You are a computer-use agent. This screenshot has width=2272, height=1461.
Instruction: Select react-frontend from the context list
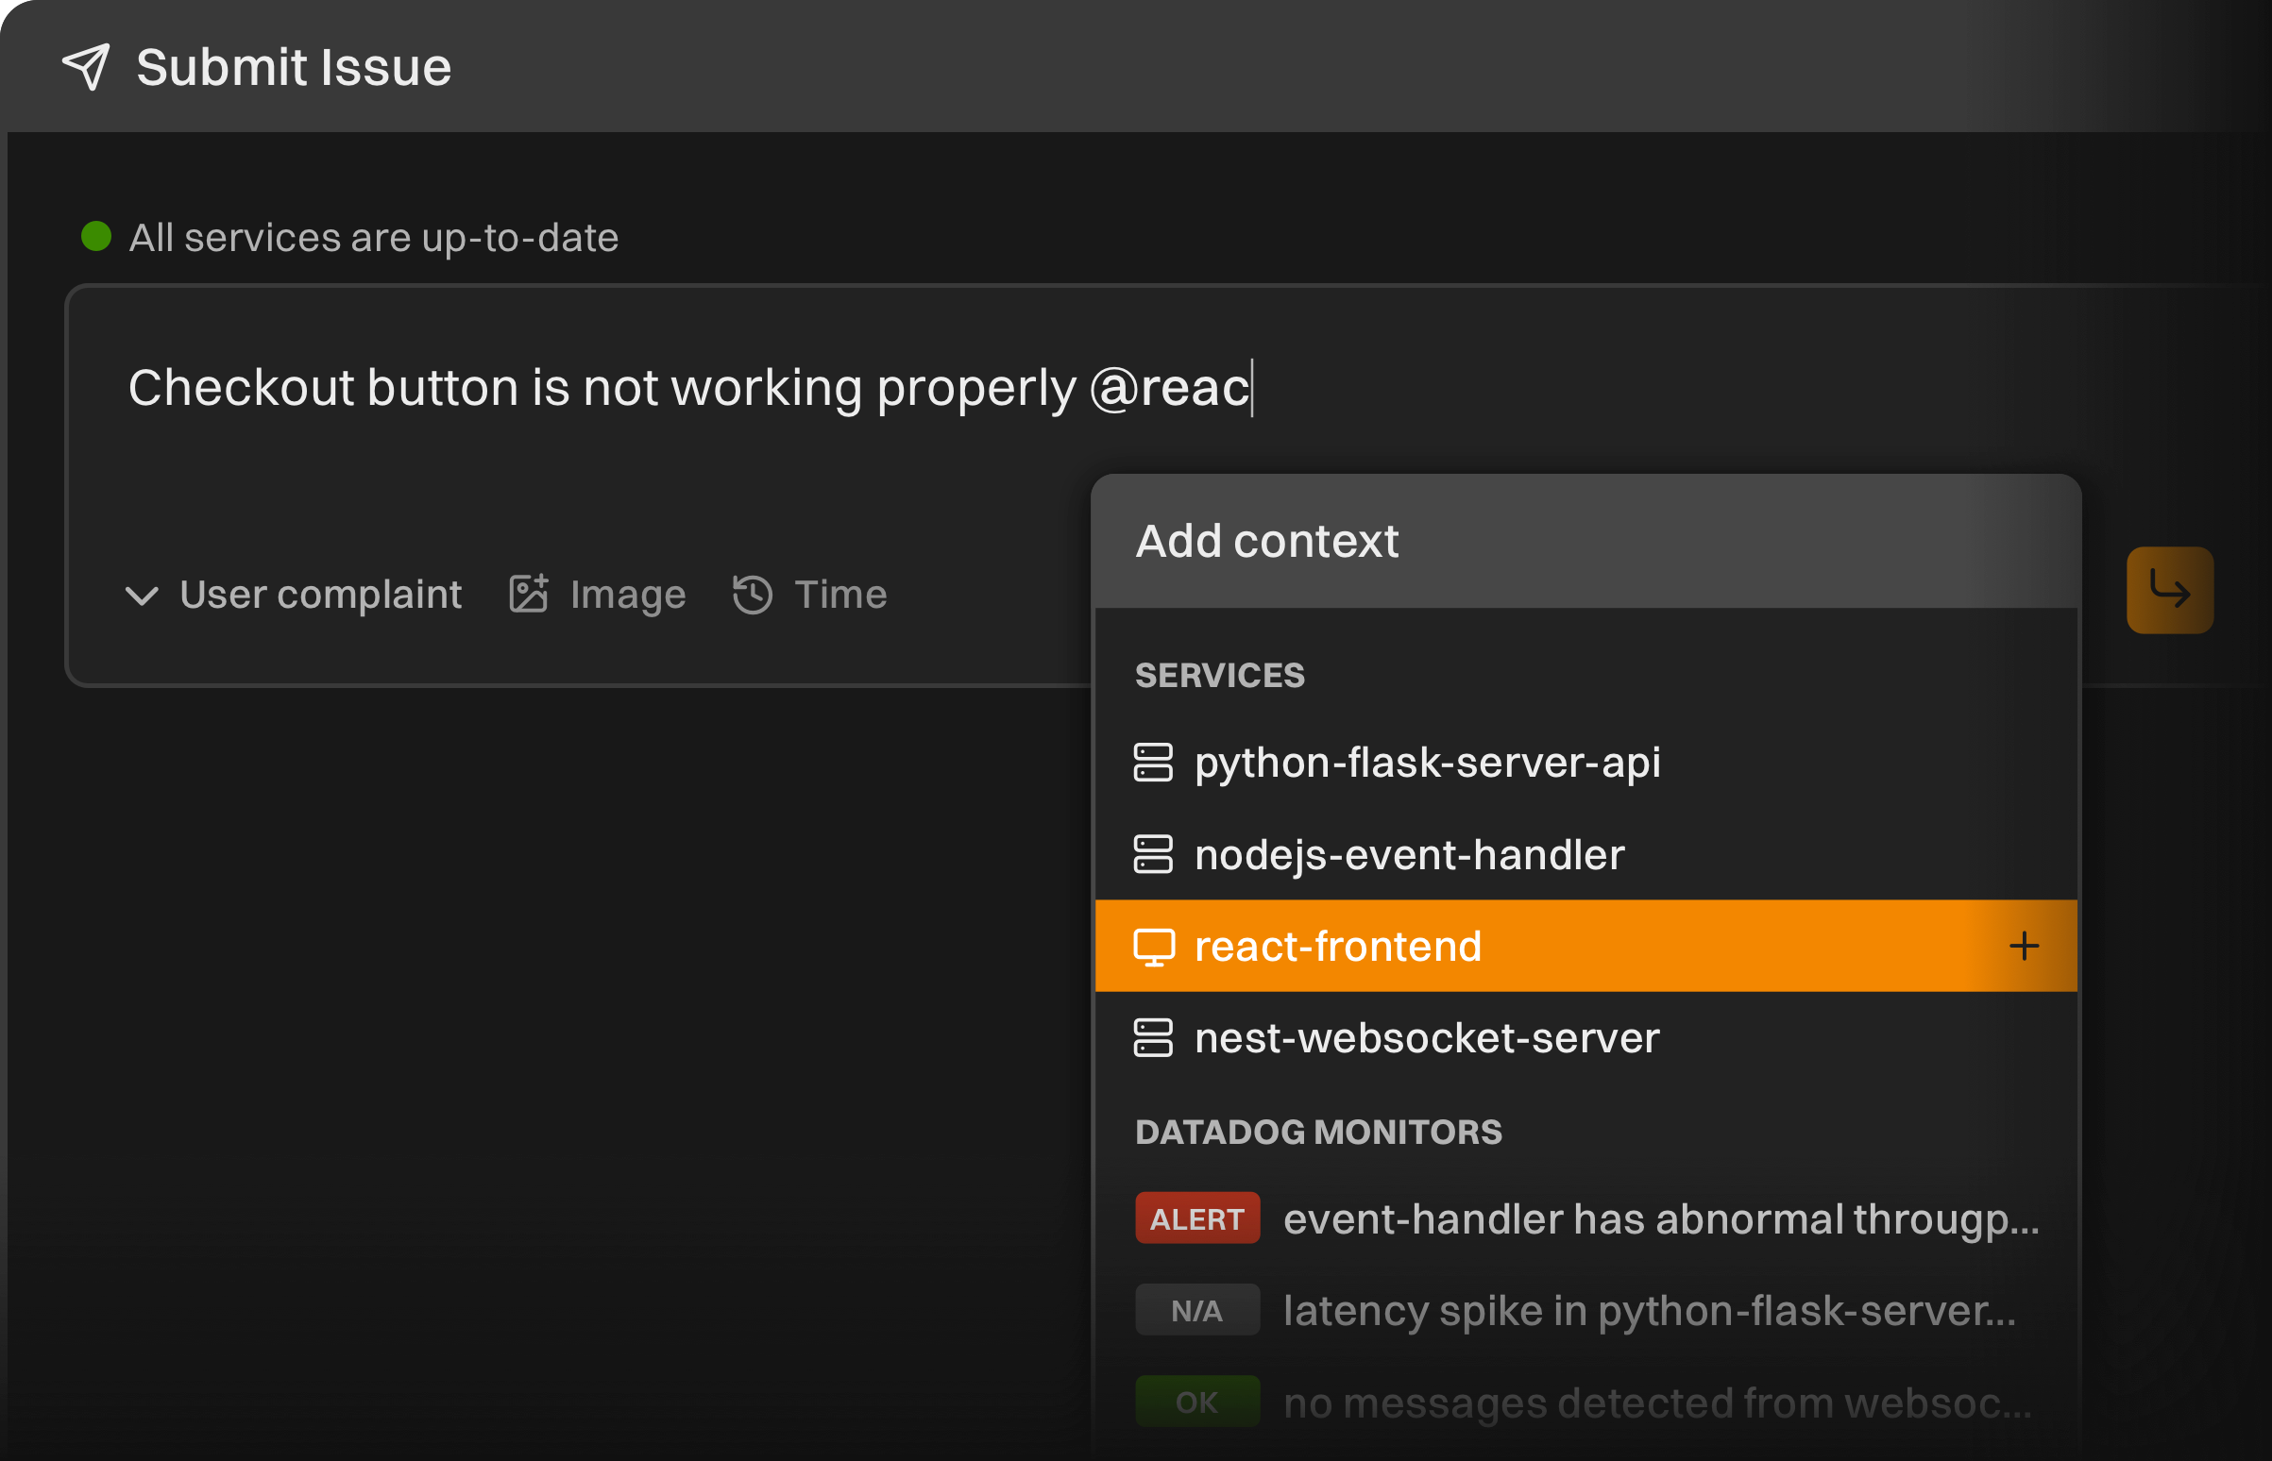(x=1338, y=947)
